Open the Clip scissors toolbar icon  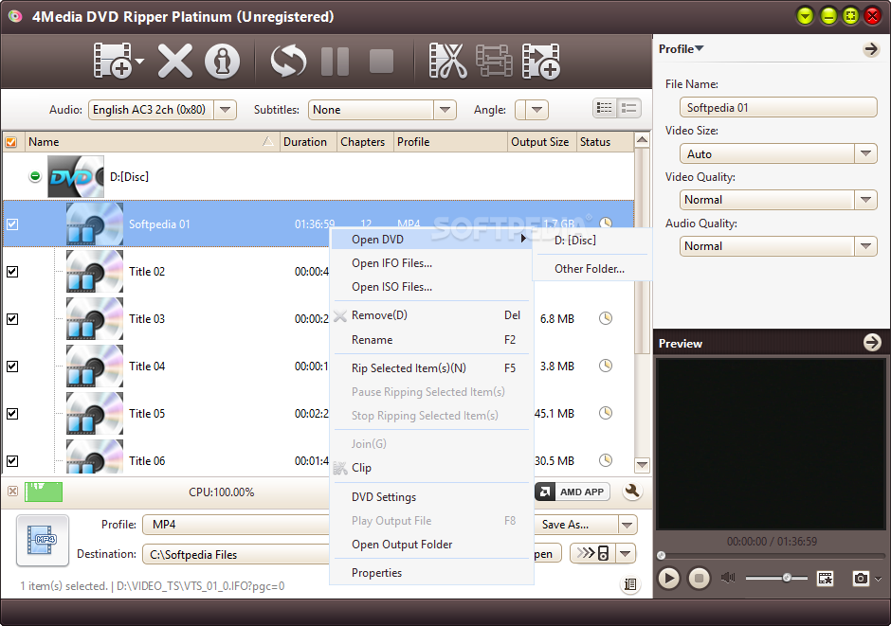[447, 61]
